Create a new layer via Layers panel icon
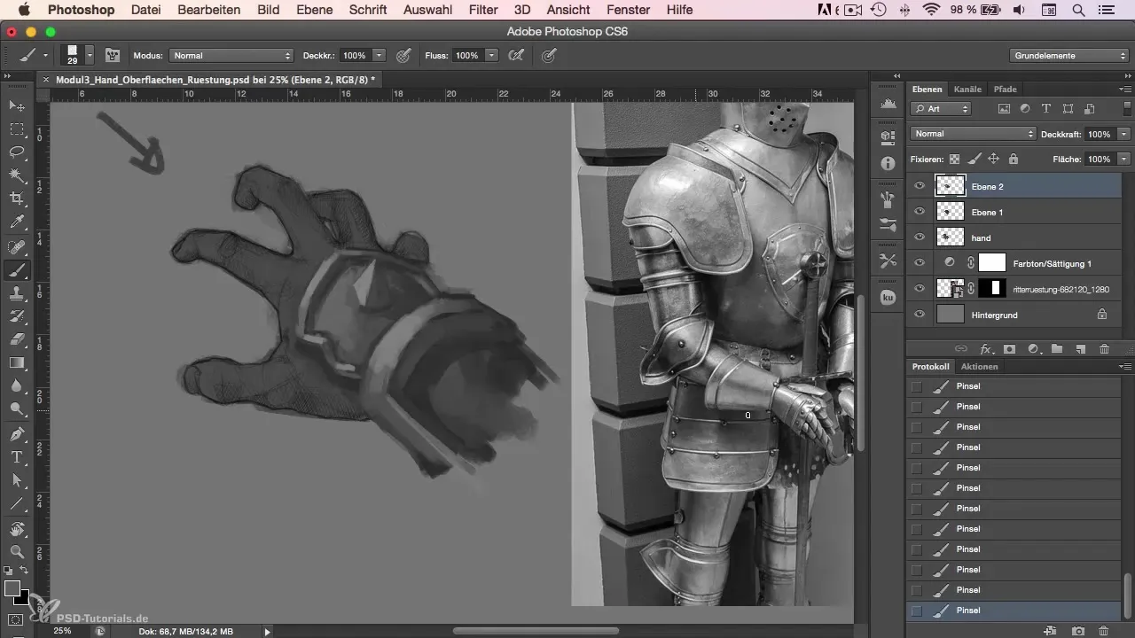Viewport: 1135px width, 638px height. [1080, 349]
